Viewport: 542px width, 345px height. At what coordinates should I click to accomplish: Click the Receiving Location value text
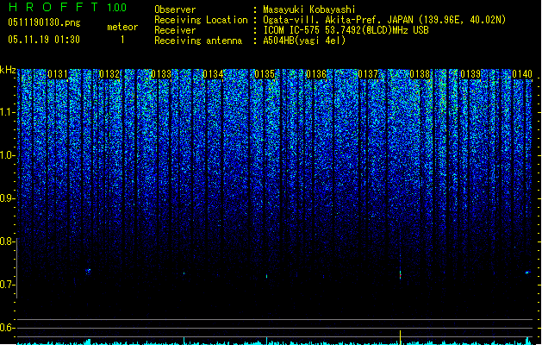[x=384, y=20]
